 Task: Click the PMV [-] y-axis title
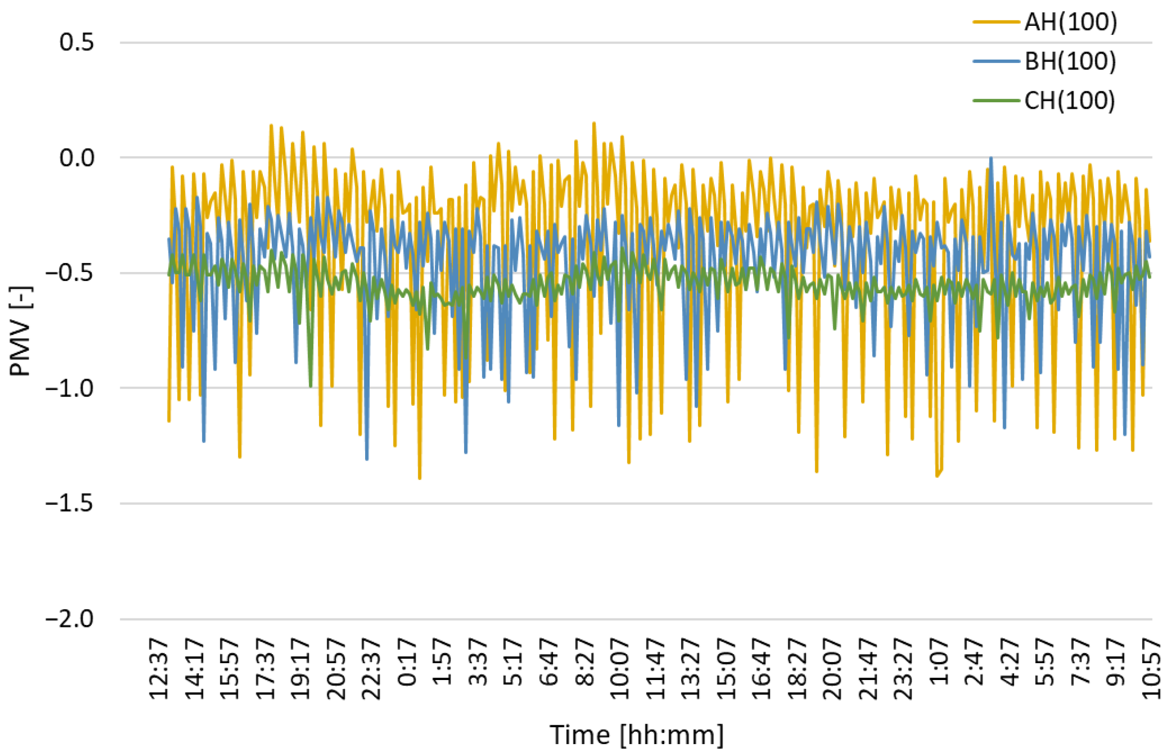pos(20,331)
